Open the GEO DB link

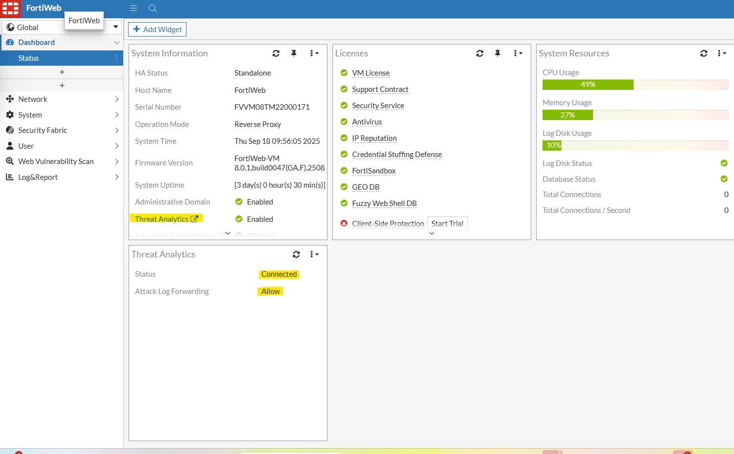click(366, 187)
